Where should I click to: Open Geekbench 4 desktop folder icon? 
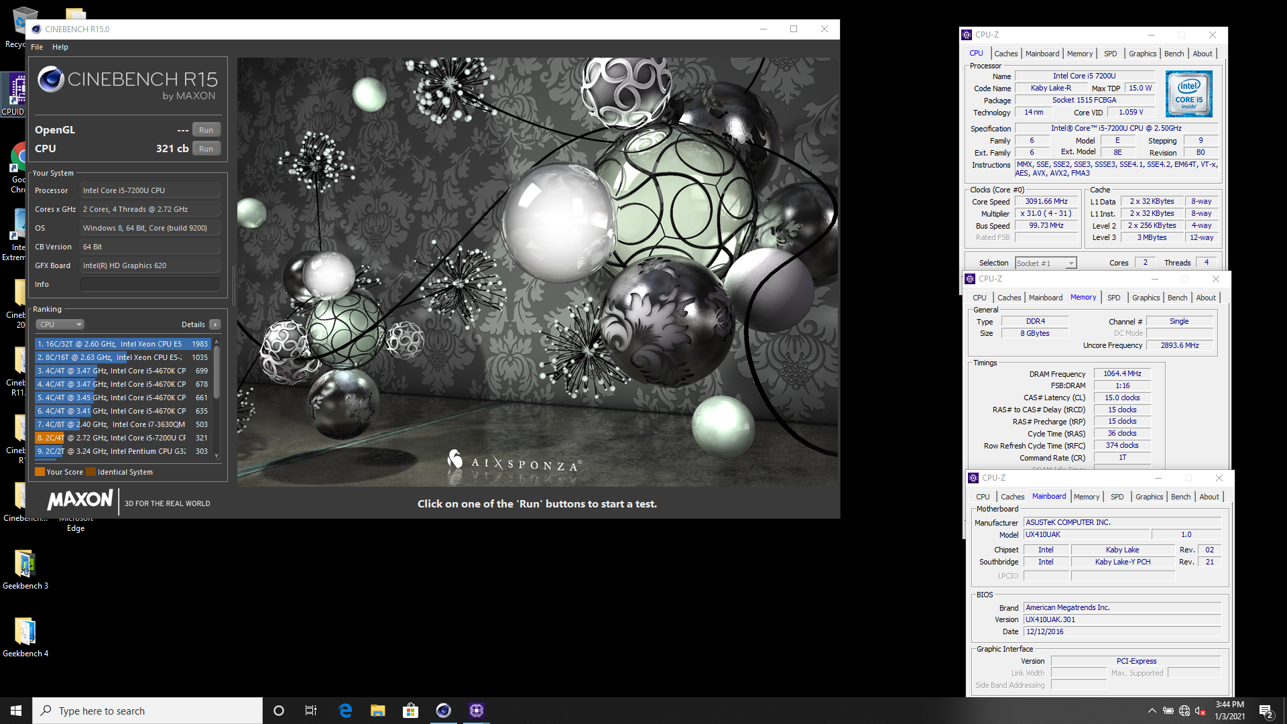click(25, 637)
